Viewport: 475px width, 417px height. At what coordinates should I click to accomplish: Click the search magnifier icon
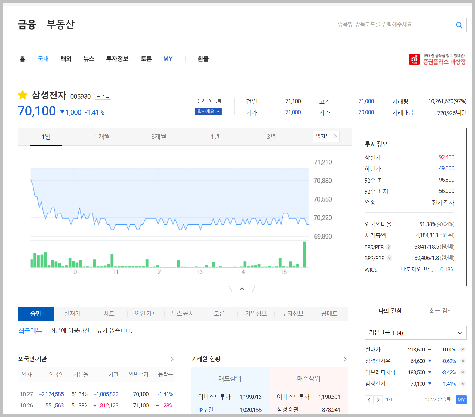459,25
